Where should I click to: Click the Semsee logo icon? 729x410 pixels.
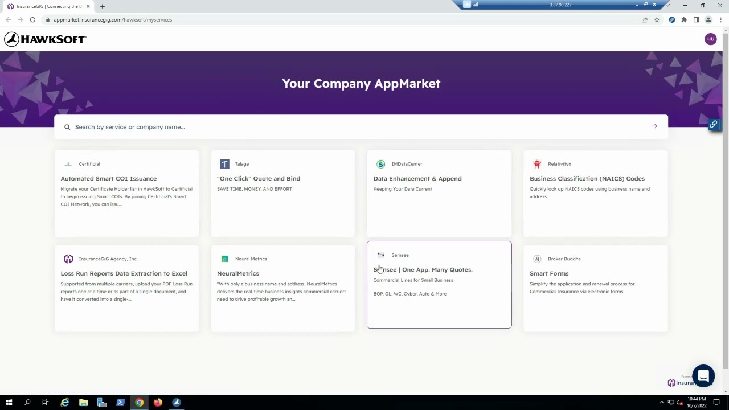pos(380,255)
